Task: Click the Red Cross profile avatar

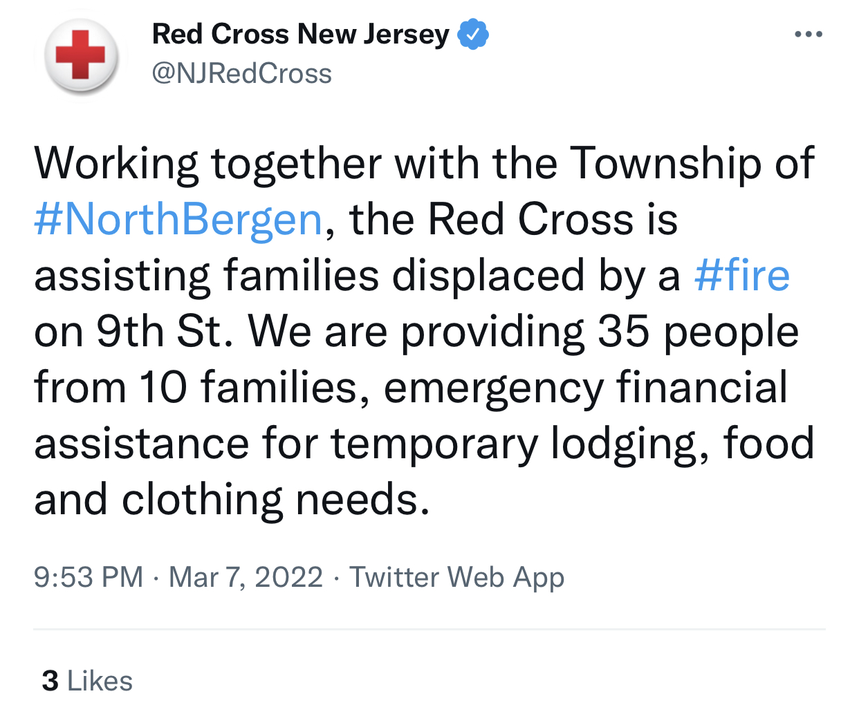Action: 80,55
